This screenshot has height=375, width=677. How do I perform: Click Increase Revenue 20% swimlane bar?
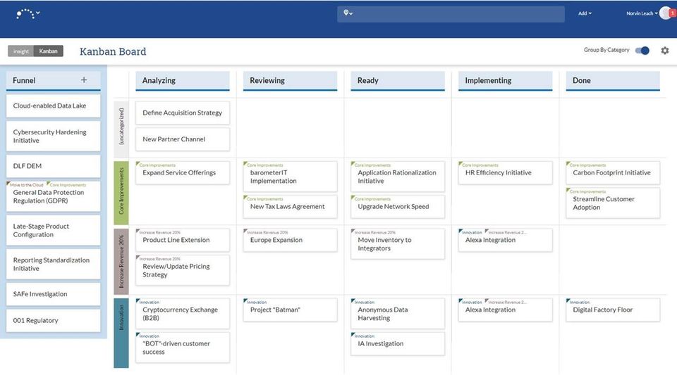(x=121, y=261)
